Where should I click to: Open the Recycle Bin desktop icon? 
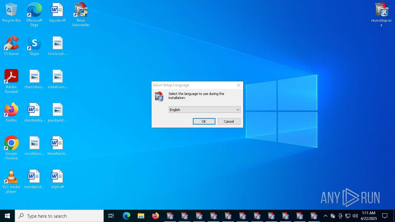pyautogui.click(x=11, y=13)
